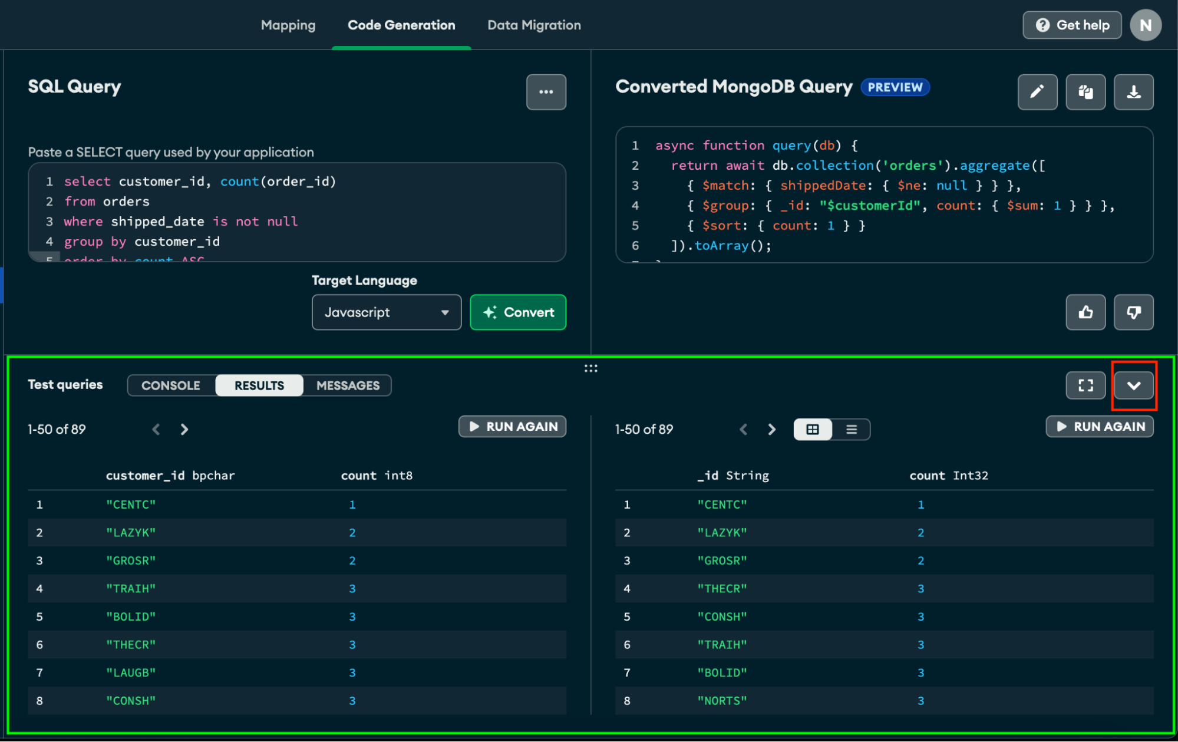Copy the converted MongoDB query to clipboard
Screen dimensions: 1178x742
coord(1085,92)
